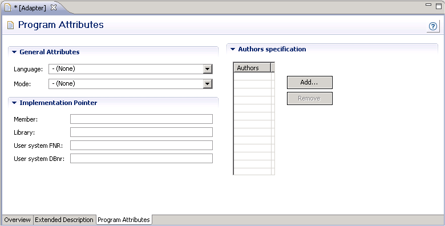445x226 pixels.
Task: Focus the Member input field
Action: coord(141,119)
